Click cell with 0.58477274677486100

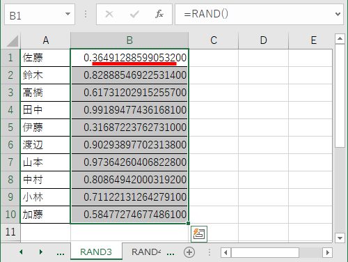point(129,215)
